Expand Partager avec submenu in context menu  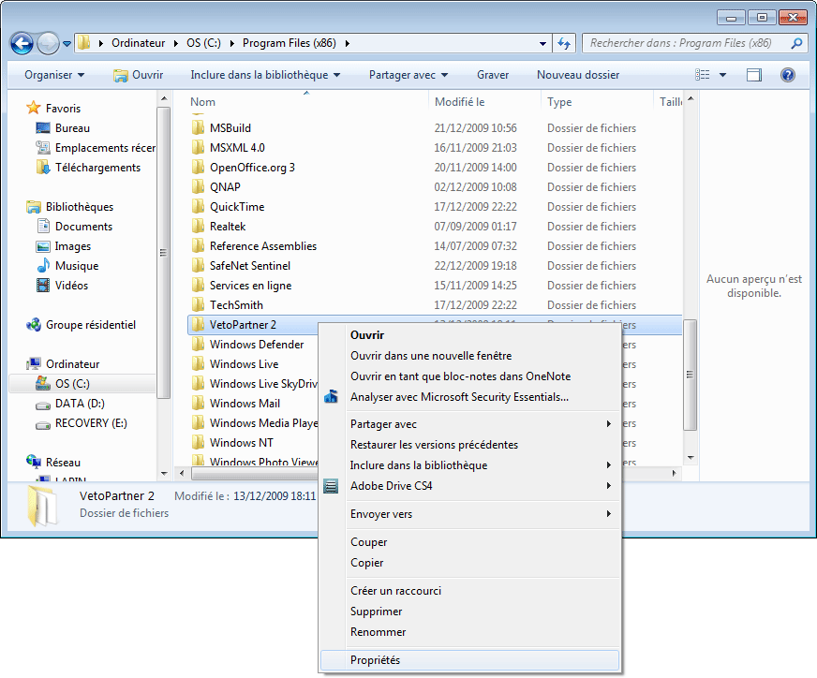470,424
